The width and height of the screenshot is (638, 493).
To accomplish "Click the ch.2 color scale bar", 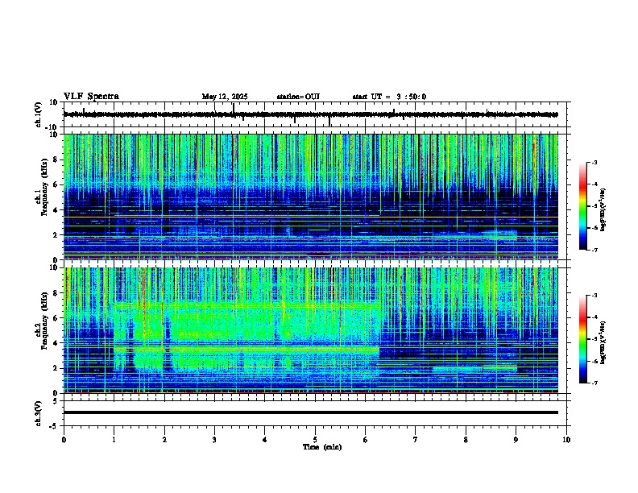I will 583,339.
